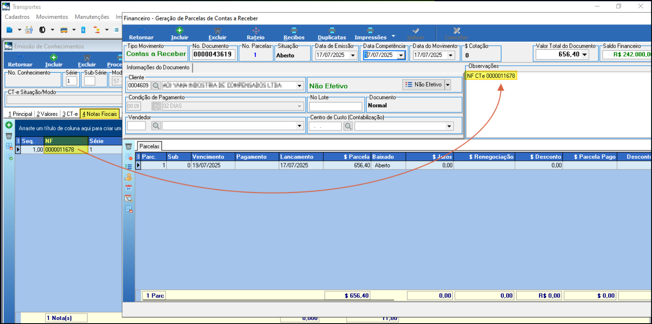The height and width of the screenshot is (324, 652).
Task: Click the Vendedor search magnifier button
Action: 156,126
